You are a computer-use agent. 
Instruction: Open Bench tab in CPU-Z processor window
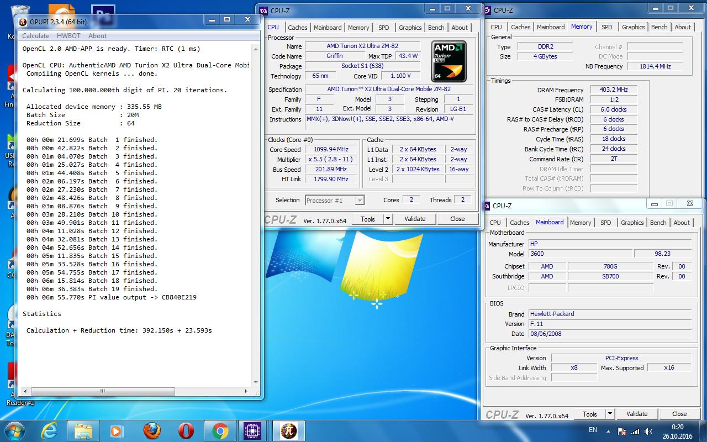[436, 28]
